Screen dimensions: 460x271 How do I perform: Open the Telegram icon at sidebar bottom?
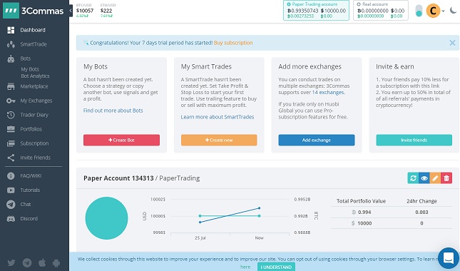[x=27, y=262]
